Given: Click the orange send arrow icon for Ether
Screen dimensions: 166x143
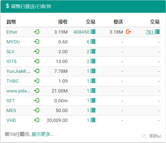Looking at the screenshot, I should click(x=129, y=32).
